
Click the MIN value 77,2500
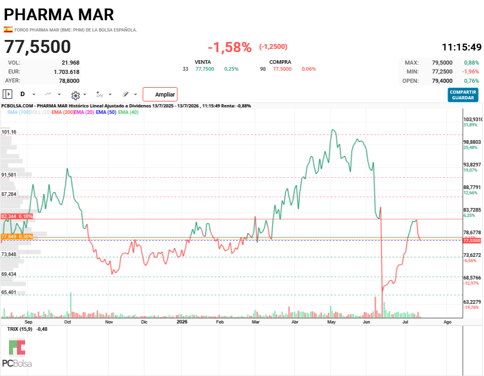pyautogui.click(x=442, y=71)
